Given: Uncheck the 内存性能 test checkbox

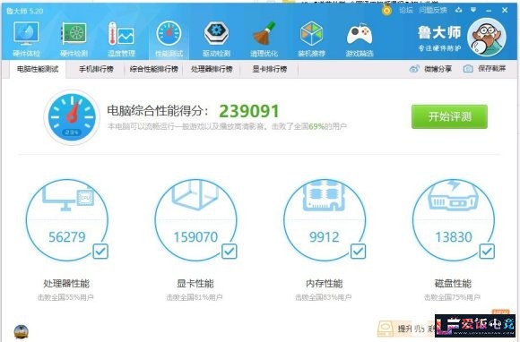Looking at the screenshot, I should coord(358,252).
